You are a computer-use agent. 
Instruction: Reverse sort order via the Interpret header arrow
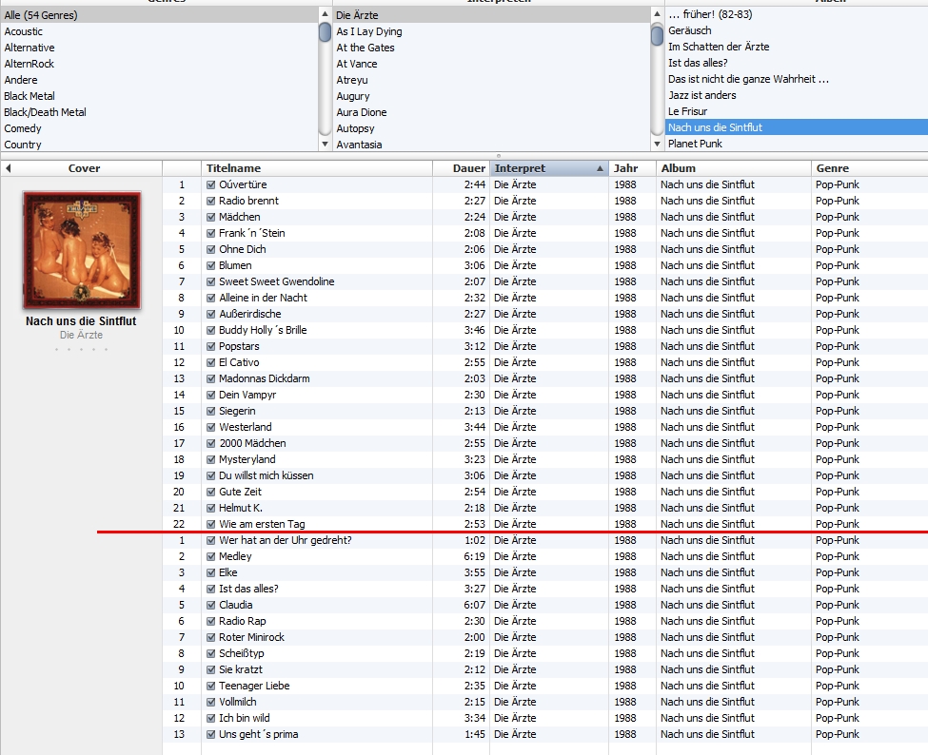point(600,168)
